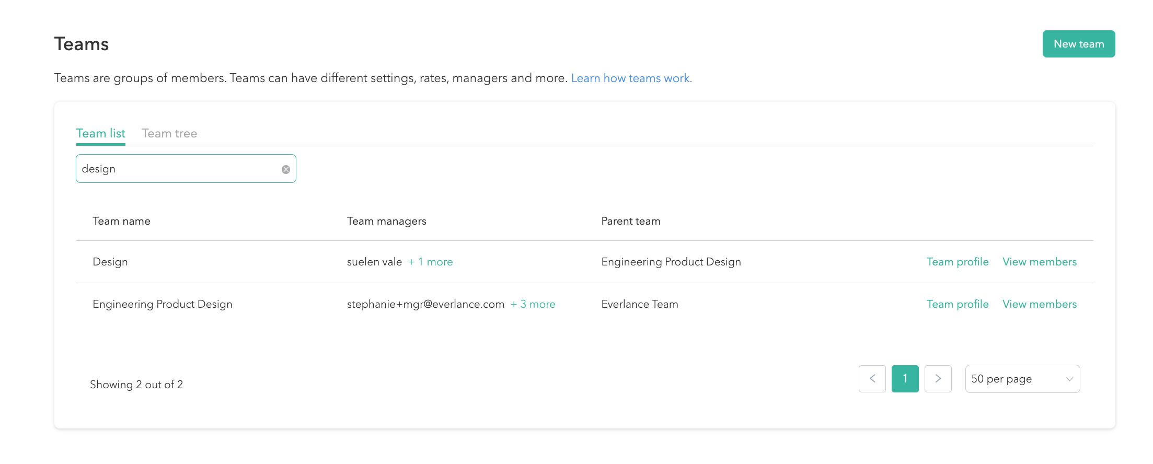Open Team profile for Engineering Product Design
1153x464 pixels.
(957, 304)
